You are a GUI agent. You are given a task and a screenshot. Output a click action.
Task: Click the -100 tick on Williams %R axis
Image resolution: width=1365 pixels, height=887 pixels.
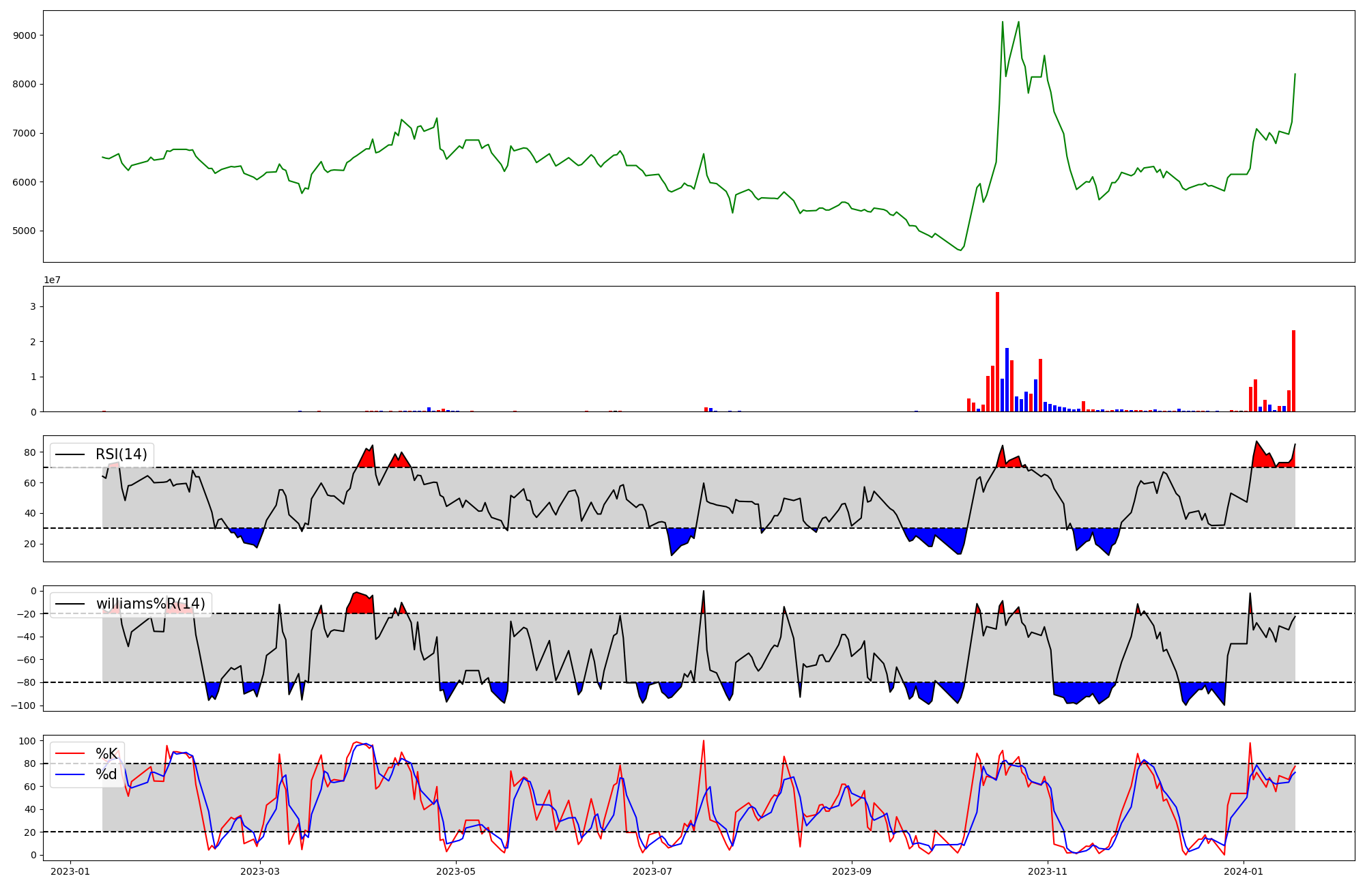point(23,706)
